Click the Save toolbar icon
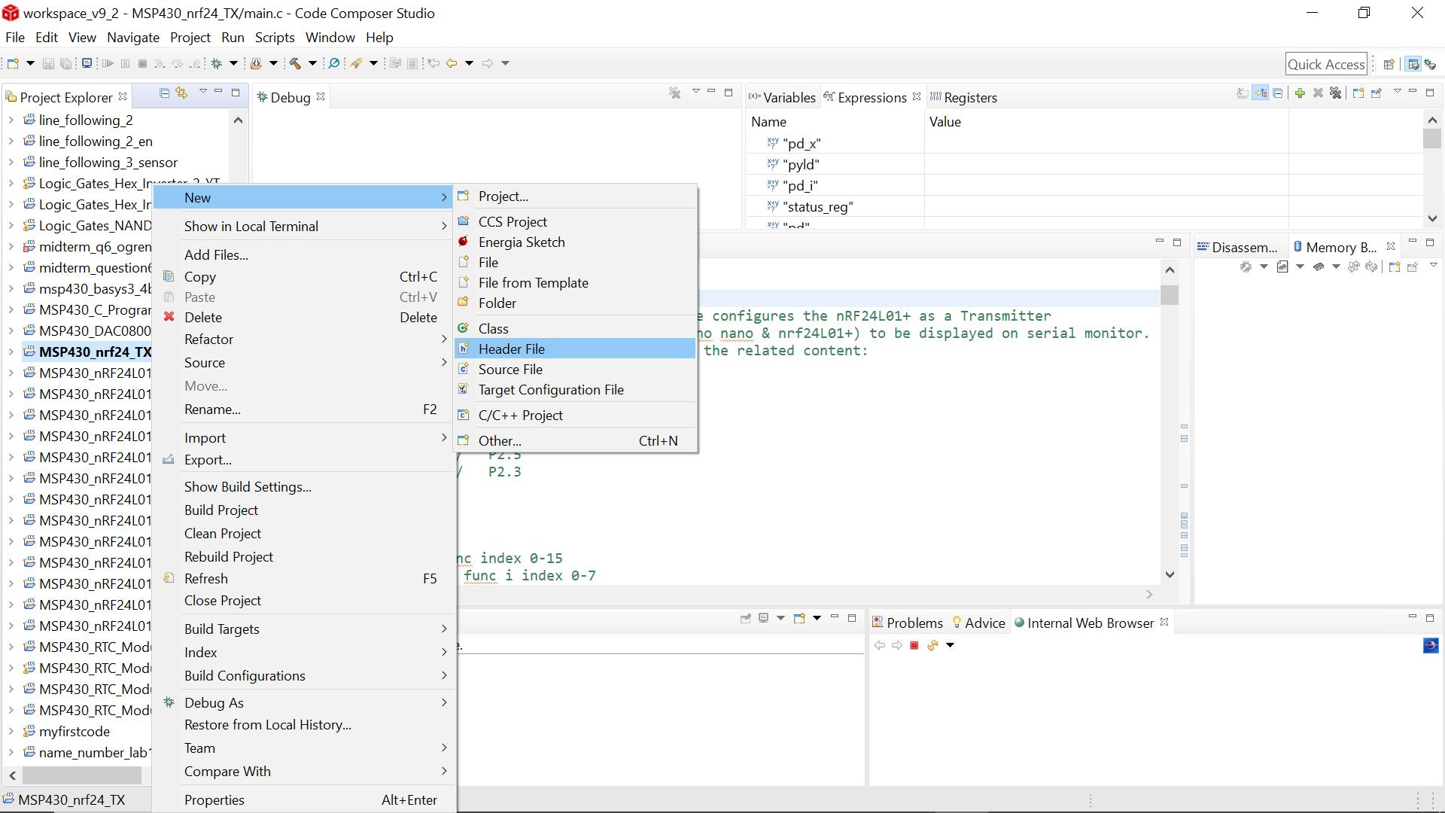This screenshot has height=813, width=1445. click(48, 63)
